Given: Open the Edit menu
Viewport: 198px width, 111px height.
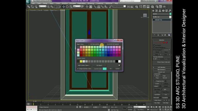Looking at the screenshot, I should pyautogui.click(x=33, y=3).
